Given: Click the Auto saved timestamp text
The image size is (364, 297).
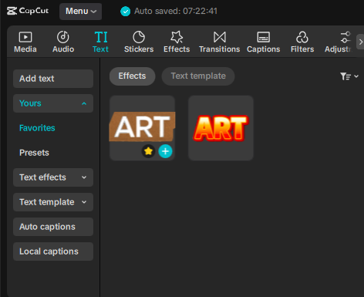Looking at the screenshot, I should pyautogui.click(x=176, y=11).
